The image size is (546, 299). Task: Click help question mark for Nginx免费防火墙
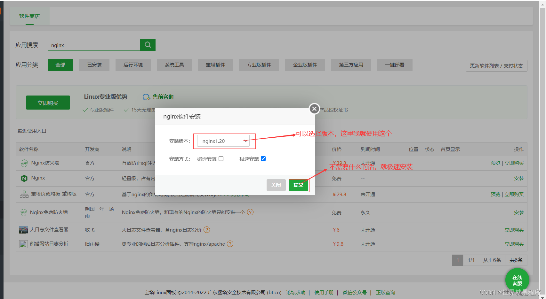(250, 212)
